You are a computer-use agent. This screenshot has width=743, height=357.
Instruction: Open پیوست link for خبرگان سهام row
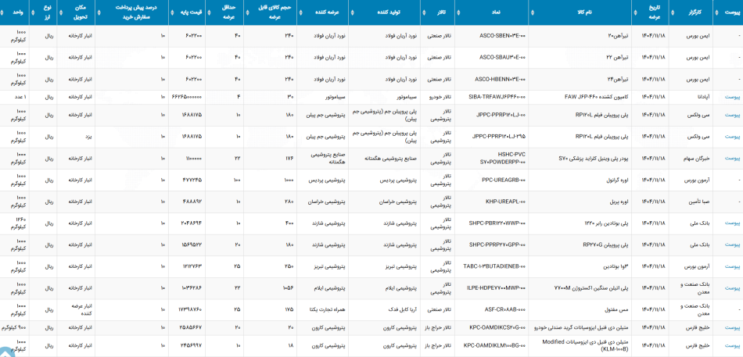[x=732, y=158]
